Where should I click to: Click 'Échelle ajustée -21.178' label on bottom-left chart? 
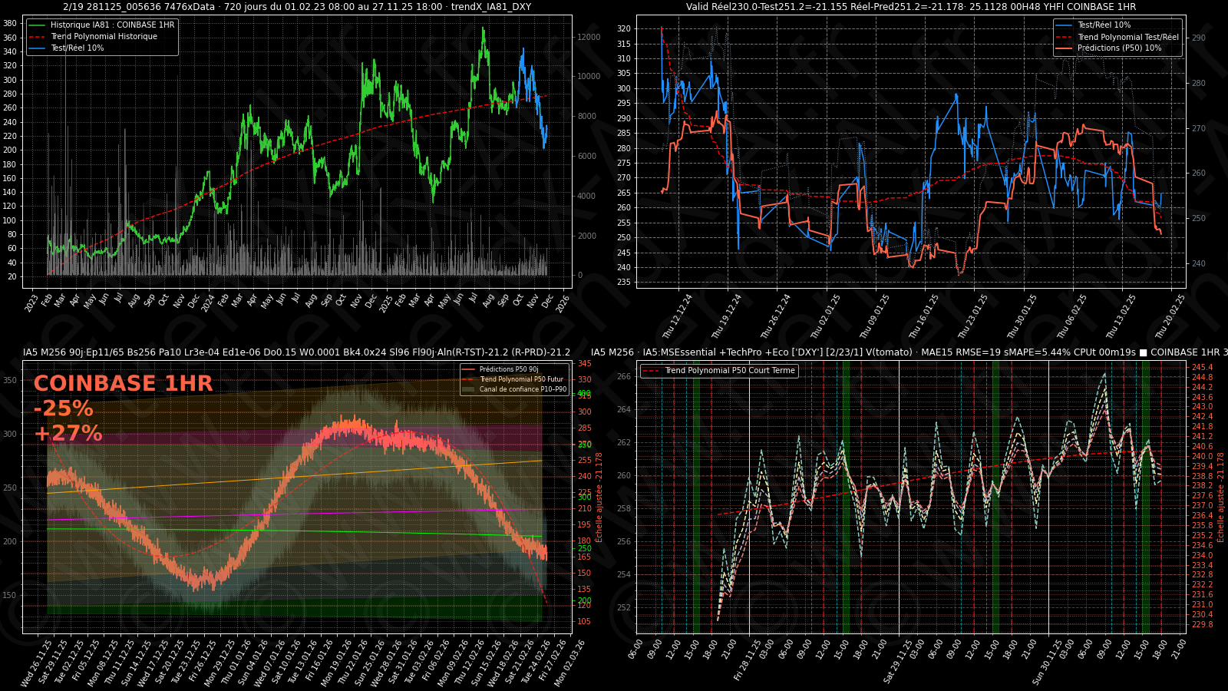[599, 497]
